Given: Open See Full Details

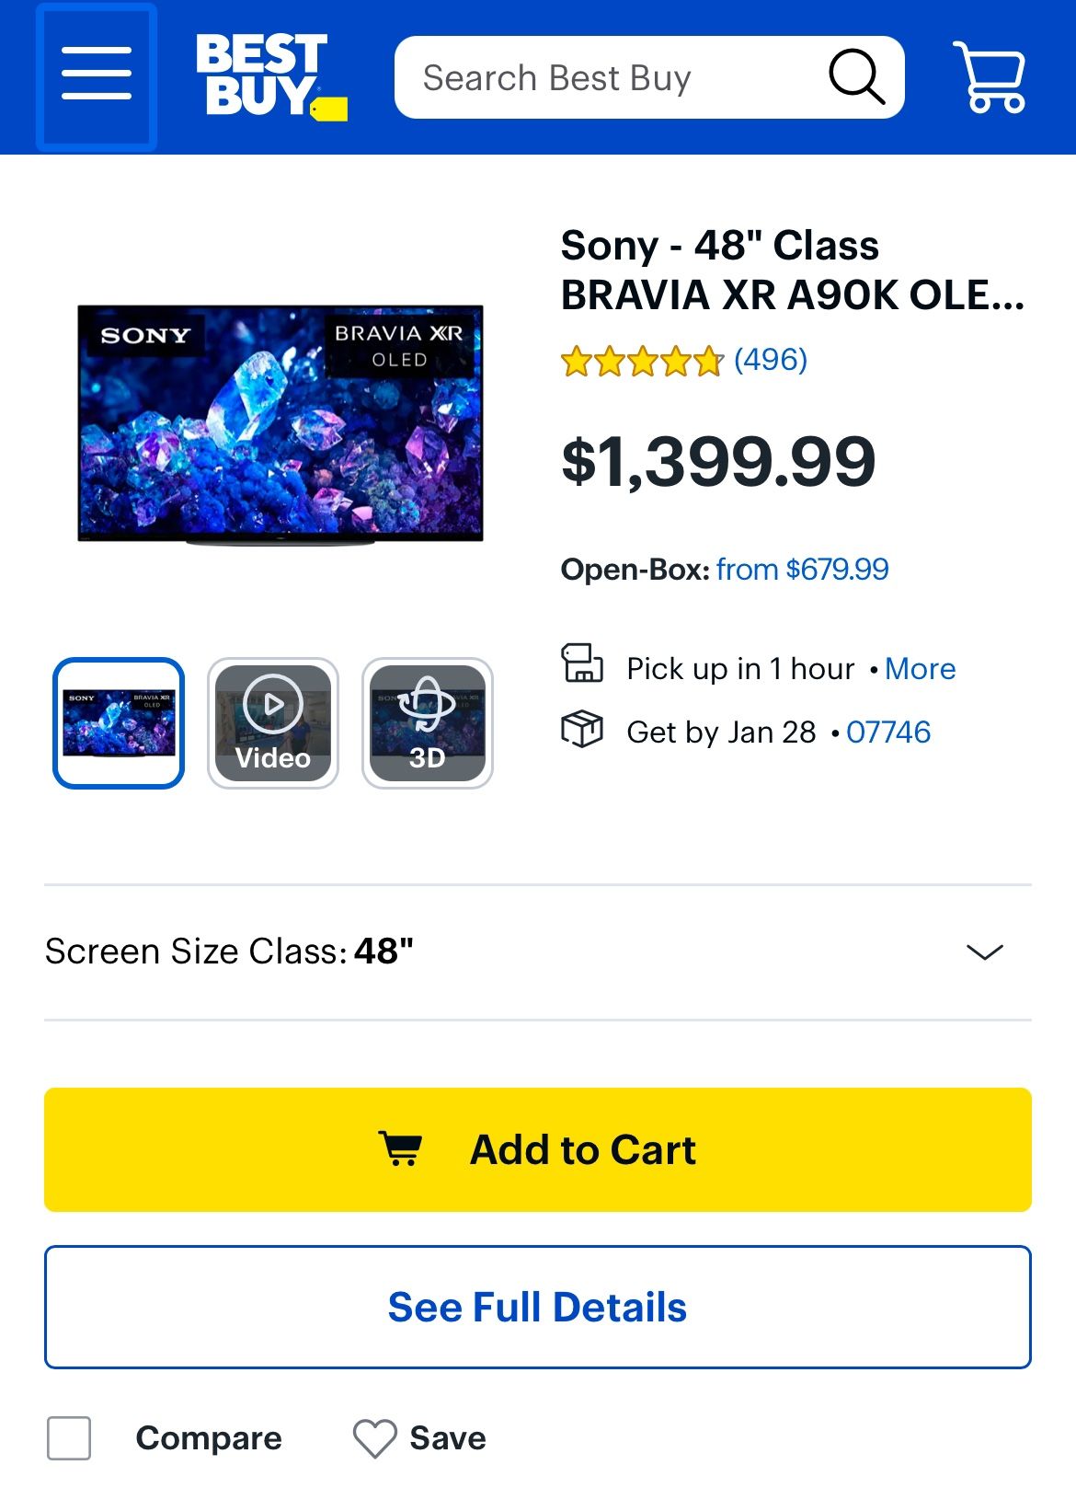Looking at the screenshot, I should click(538, 1306).
